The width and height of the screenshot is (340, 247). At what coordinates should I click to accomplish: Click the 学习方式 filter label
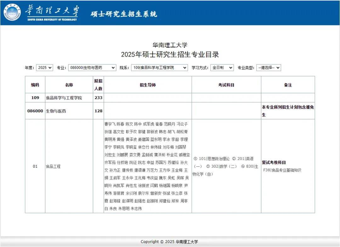[x=200, y=68]
